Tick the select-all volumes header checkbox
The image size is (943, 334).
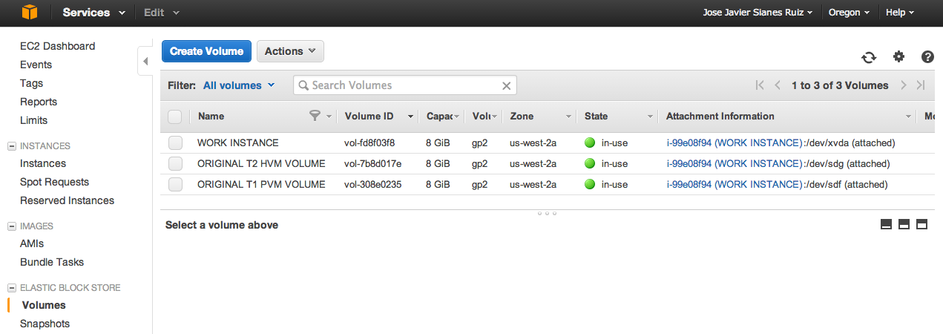point(175,117)
